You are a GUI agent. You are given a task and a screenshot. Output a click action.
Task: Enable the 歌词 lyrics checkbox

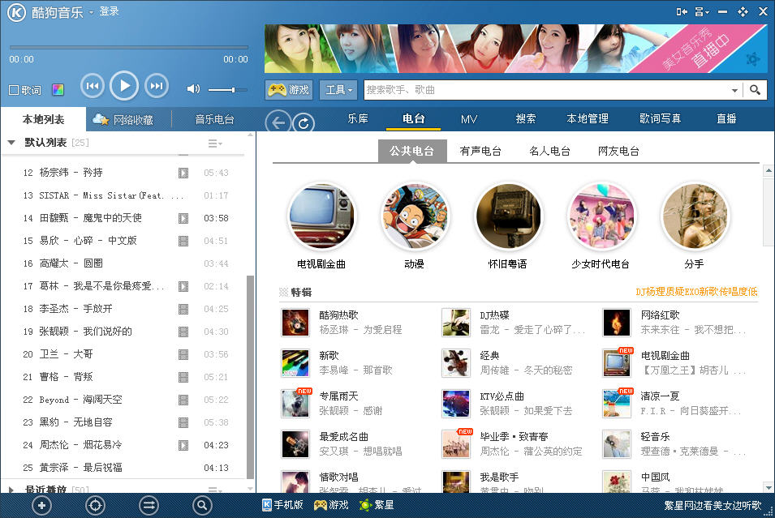[x=14, y=90]
